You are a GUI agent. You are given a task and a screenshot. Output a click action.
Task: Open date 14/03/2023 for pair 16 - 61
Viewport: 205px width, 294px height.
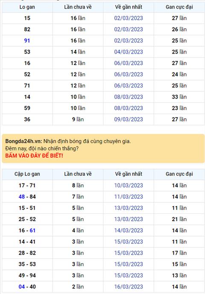point(129,231)
